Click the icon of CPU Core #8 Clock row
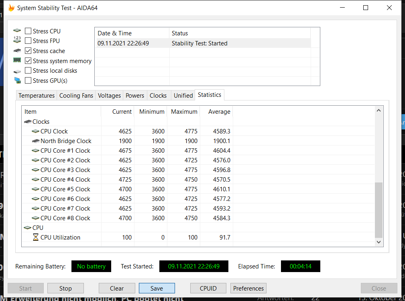Viewport: 405px width, 301px height. 35,218
